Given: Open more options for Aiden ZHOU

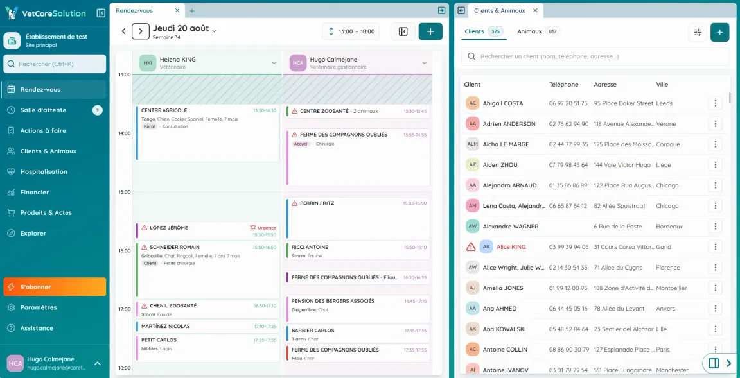Looking at the screenshot, I should tap(716, 165).
